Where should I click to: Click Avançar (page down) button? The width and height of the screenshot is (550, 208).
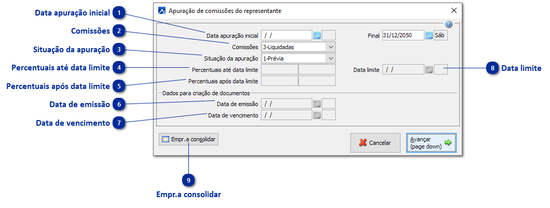click(431, 143)
